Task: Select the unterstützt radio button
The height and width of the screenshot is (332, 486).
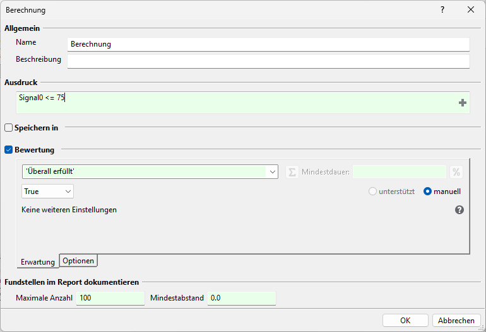Action: tap(372, 192)
